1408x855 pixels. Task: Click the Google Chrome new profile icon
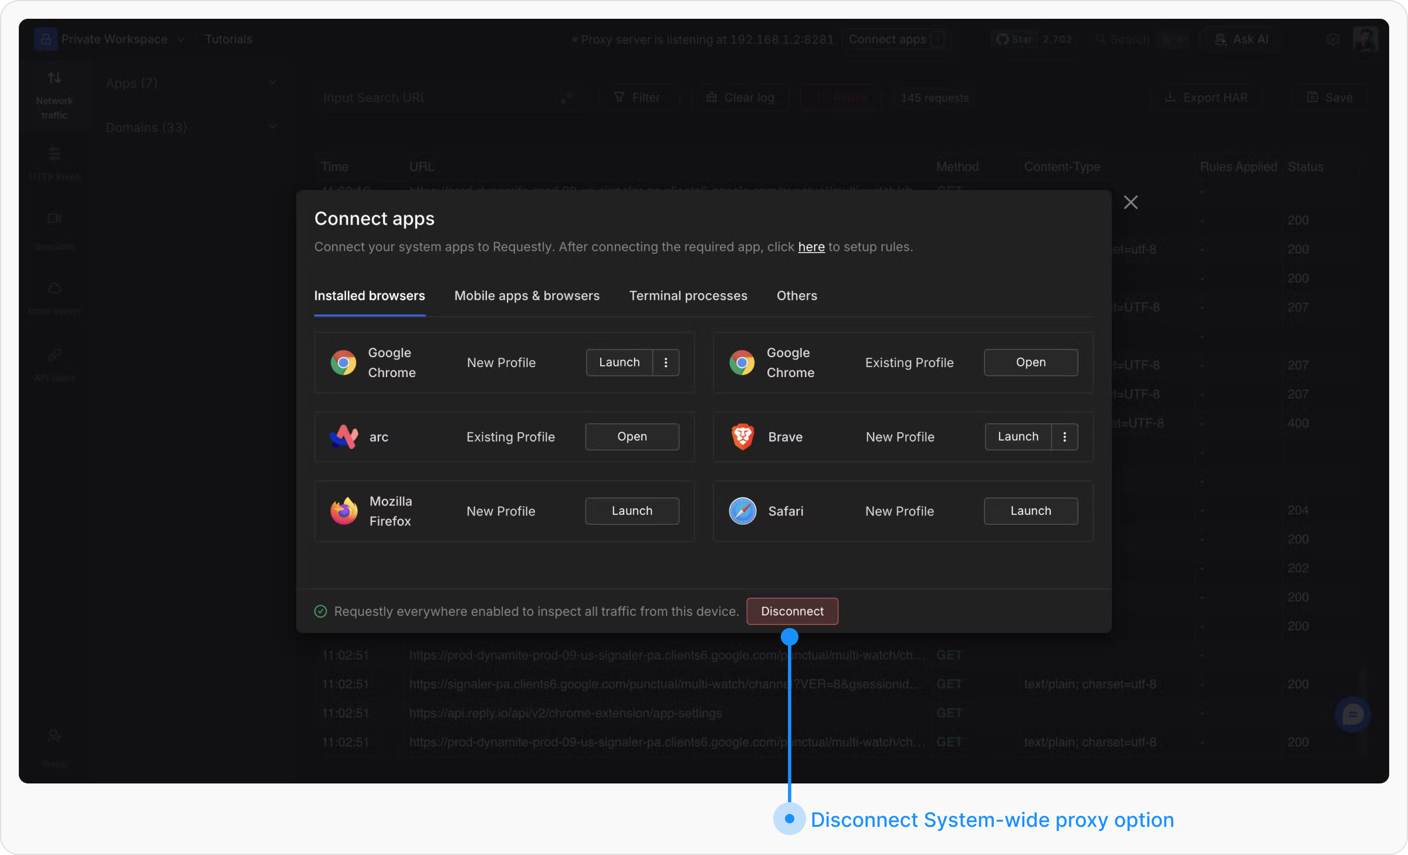click(343, 363)
